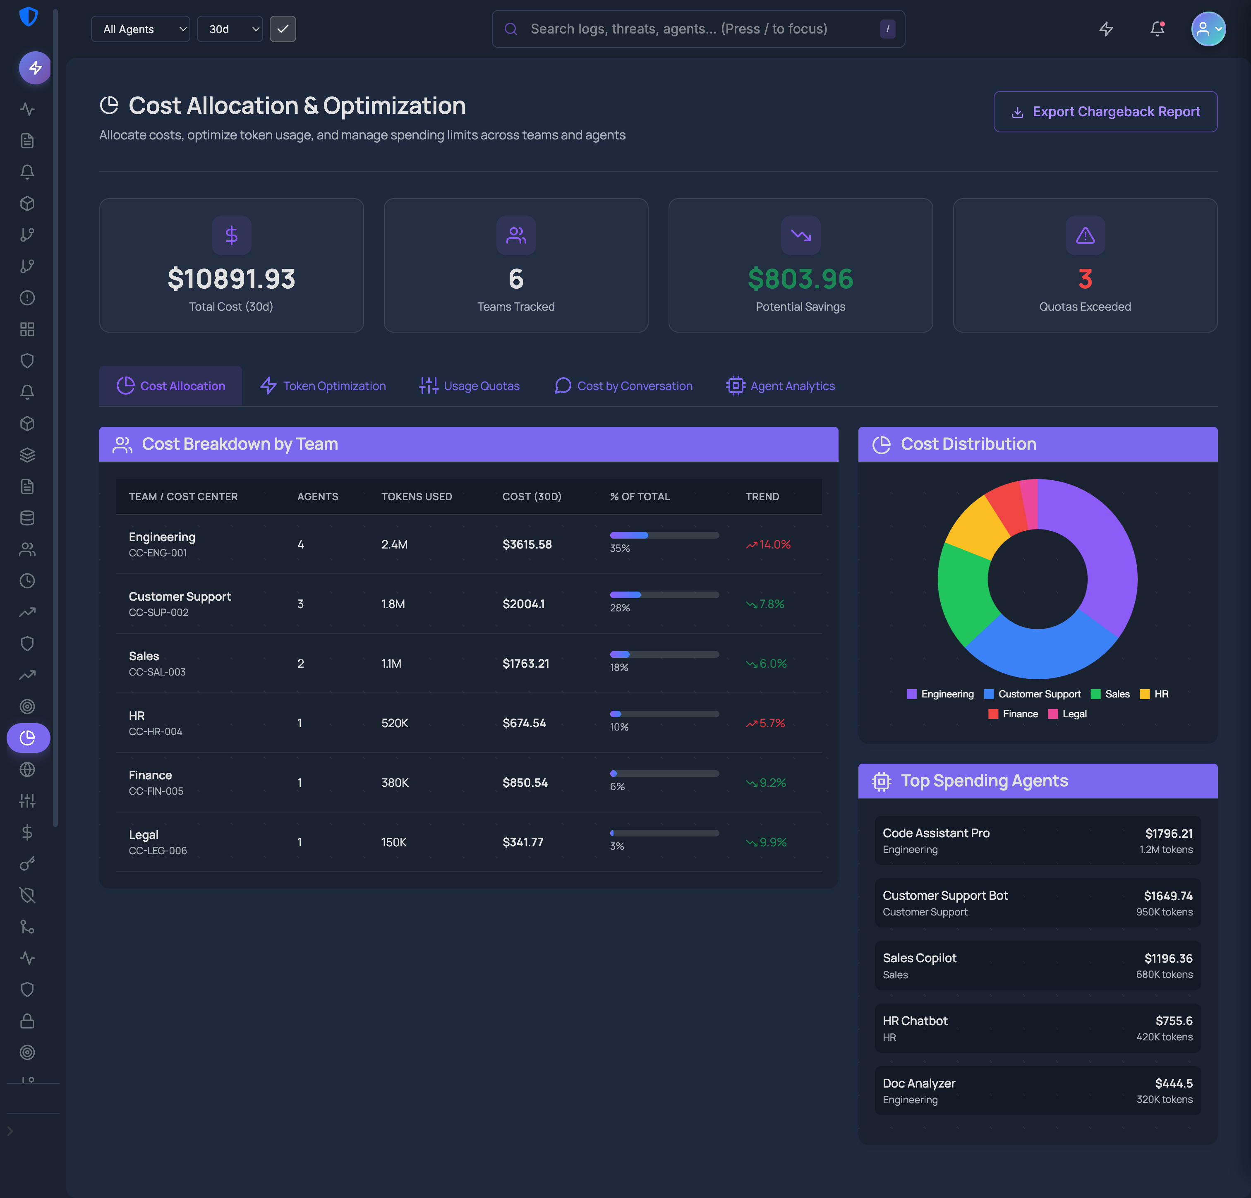The height and width of the screenshot is (1198, 1251).
Task: Click the lightning bolt icon in the top bar
Action: (1105, 29)
